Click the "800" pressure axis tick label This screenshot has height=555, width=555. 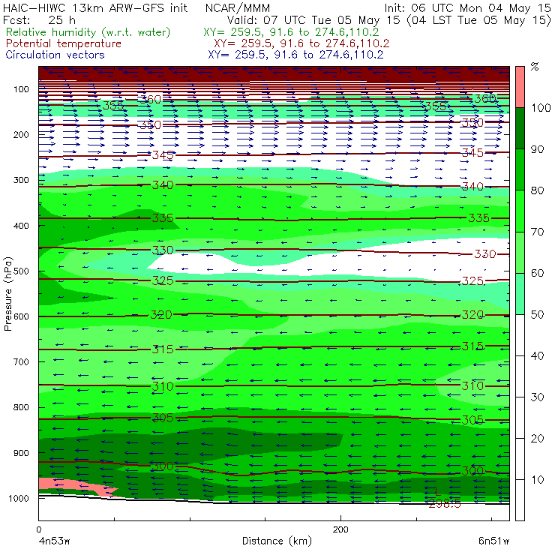(21, 407)
